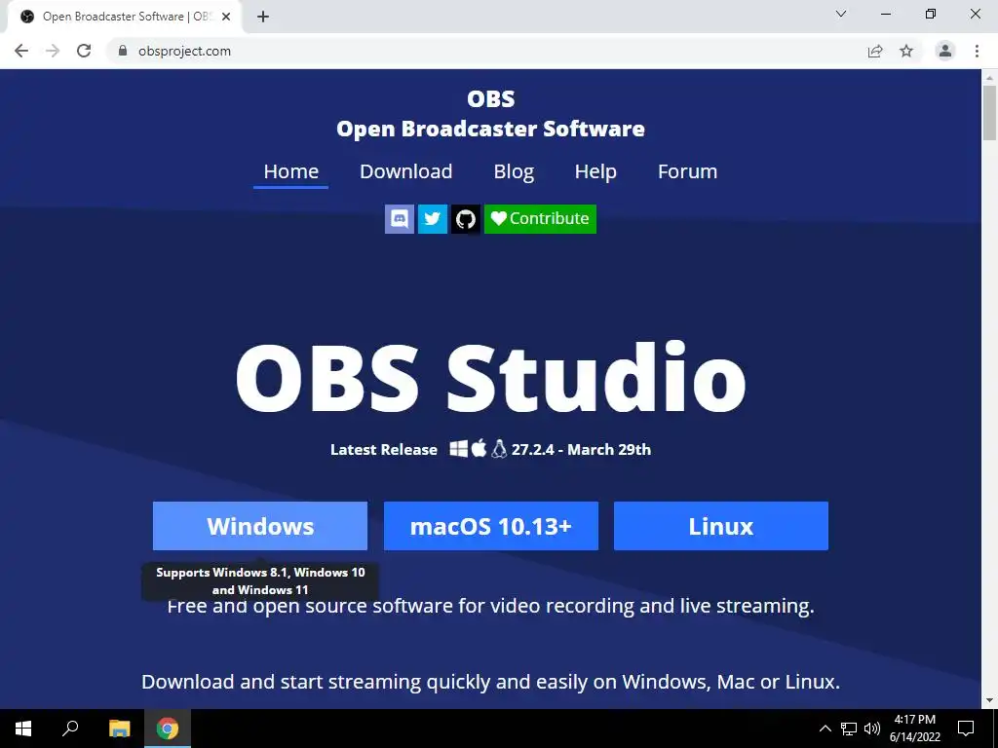998x748 pixels.
Task: Open File Explorer from taskbar
Action: pos(119,729)
